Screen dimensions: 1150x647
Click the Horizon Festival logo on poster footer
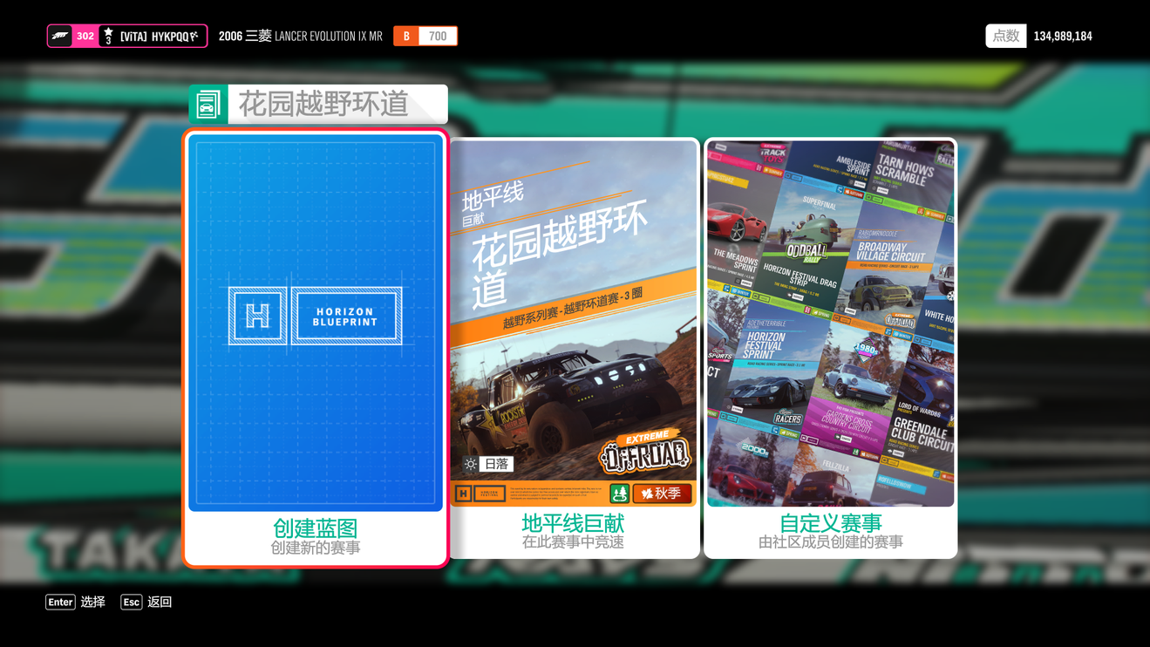tap(480, 494)
